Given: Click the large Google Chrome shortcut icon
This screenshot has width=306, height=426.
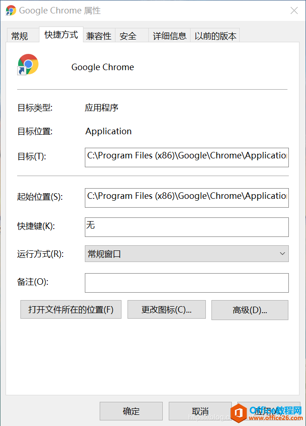Looking at the screenshot, I should click(x=28, y=65).
